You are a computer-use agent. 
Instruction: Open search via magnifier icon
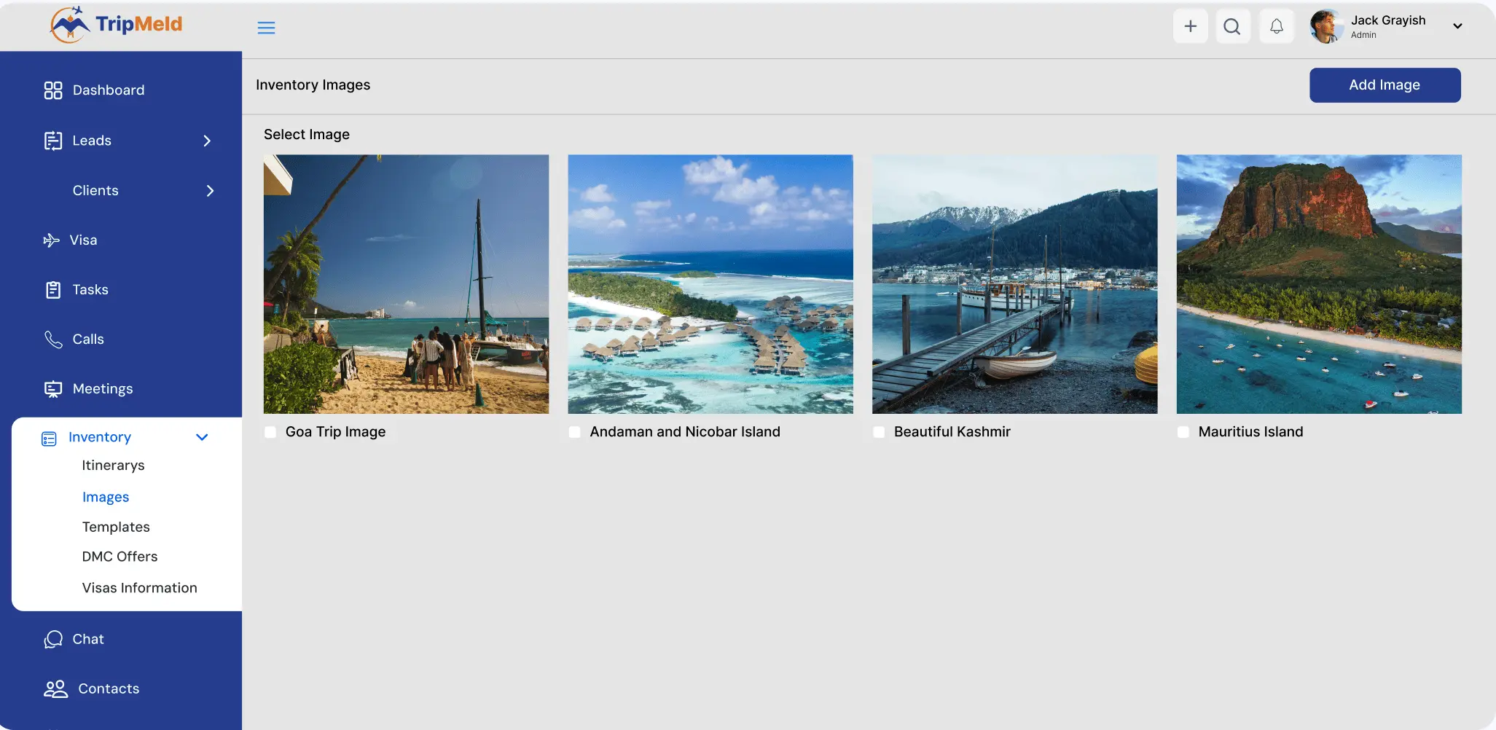click(1232, 26)
